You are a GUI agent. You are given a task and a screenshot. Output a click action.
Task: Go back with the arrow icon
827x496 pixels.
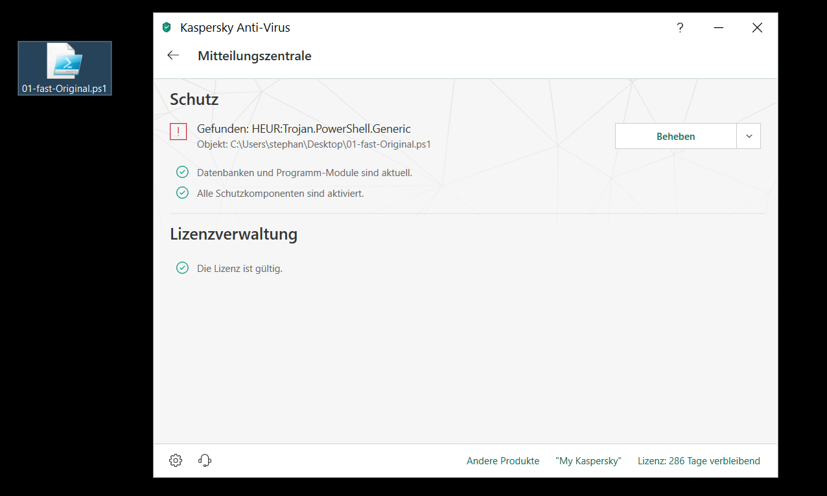tap(173, 56)
